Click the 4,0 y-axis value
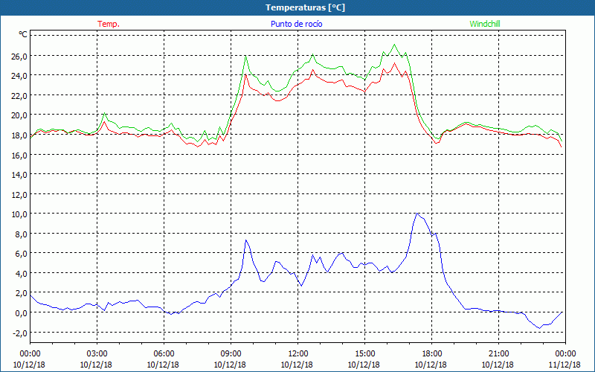This screenshot has height=372, width=595. click(x=21, y=273)
